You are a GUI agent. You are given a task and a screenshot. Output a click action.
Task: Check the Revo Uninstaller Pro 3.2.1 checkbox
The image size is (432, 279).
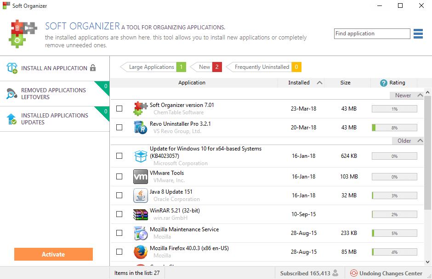[119, 128]
